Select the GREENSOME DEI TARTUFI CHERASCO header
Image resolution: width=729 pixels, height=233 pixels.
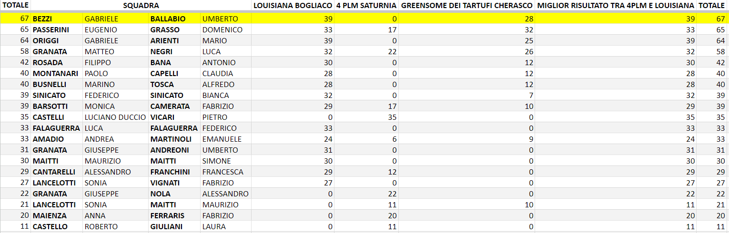click(x=467, y=5)
